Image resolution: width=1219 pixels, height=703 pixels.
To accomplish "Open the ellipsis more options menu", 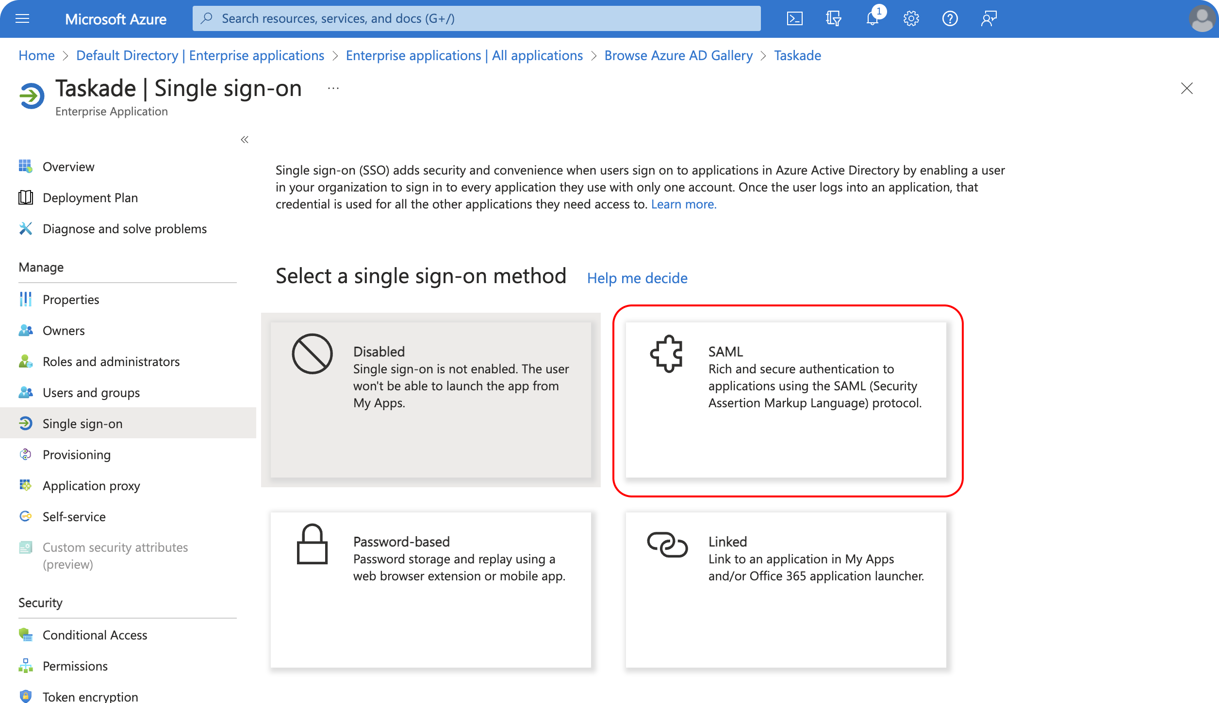I will (333, 89).
